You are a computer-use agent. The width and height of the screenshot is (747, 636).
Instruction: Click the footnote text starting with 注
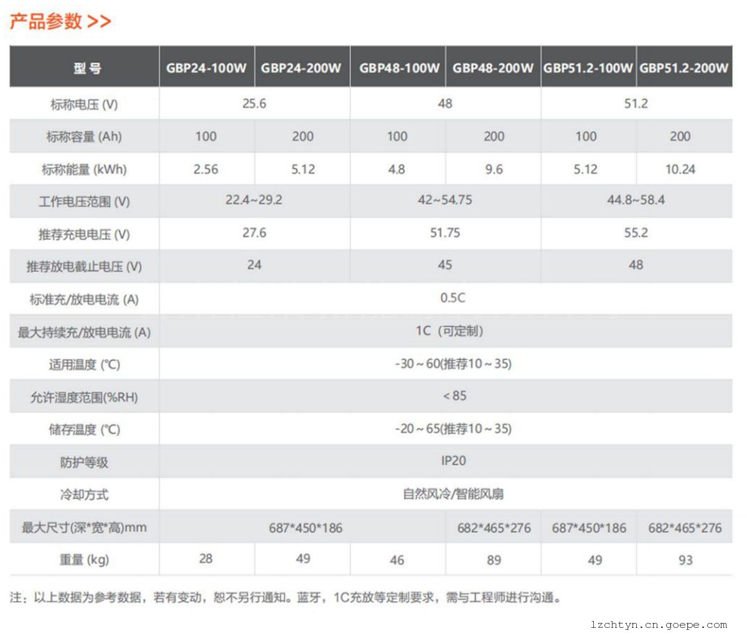(286, 598)
